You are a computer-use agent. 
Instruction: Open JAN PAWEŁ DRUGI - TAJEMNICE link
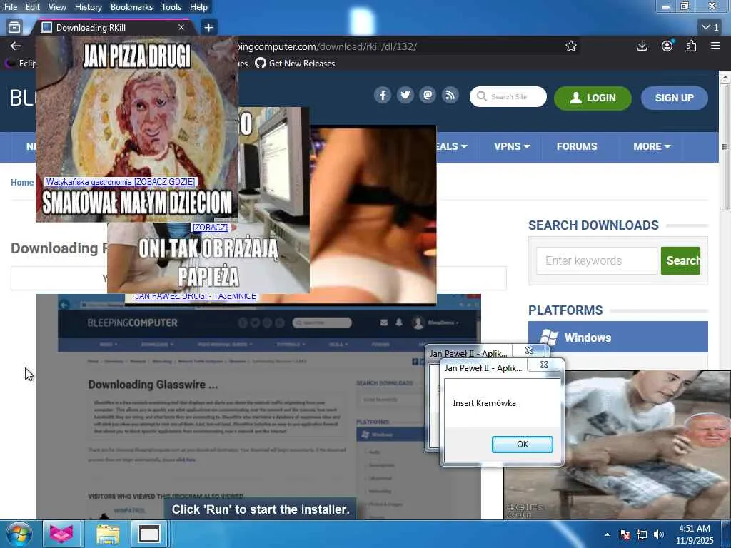coord(196,296)
